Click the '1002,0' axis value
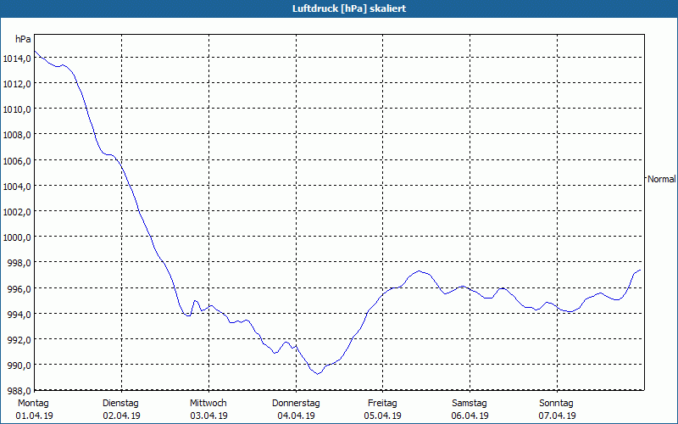This screenshot has height=424, width=678. pos(17,212)
